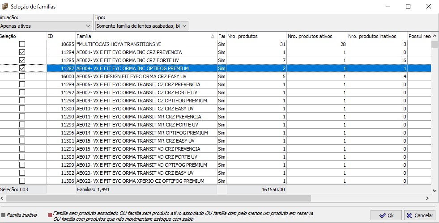The image size is (439, 223).
Task: Tick the checkbox for AE014 TRANSIT MR OPTIFOG PREMIUM
Action: (x=22, y=133)
